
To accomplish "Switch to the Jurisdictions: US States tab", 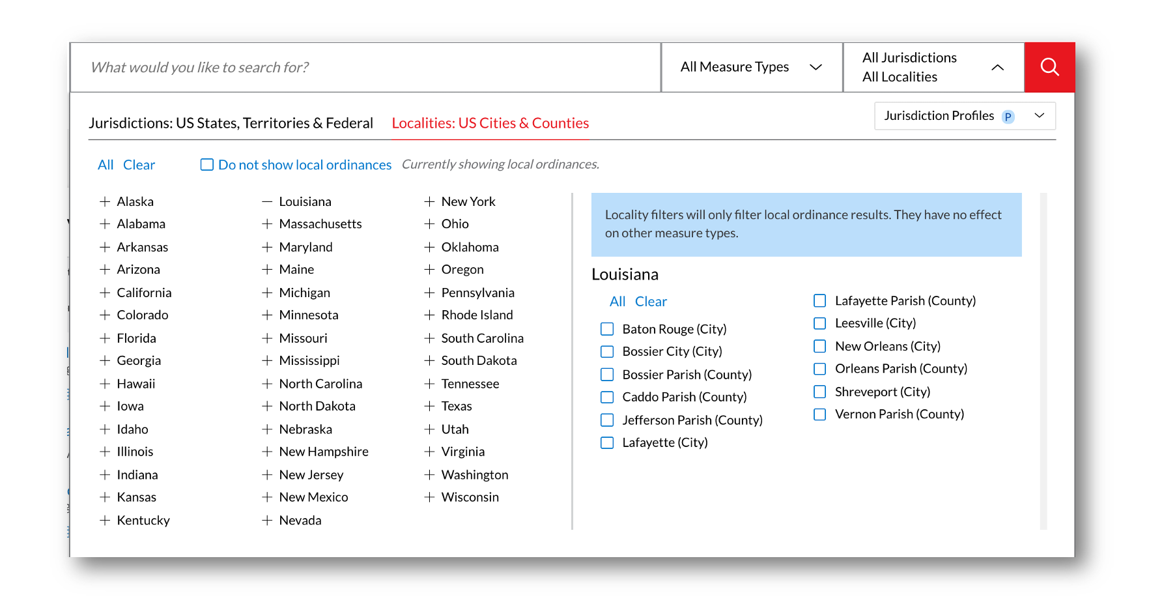I will click(231, 123).
